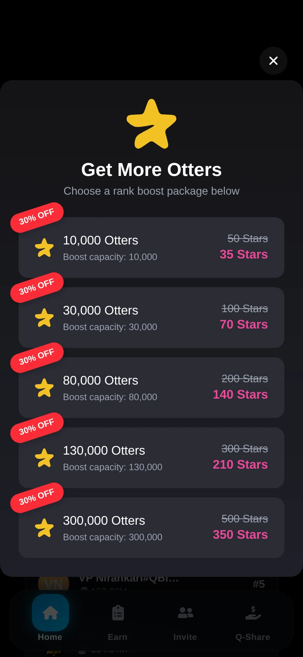Click star icon beside 10,000 Otters
303x657 pixels.
tap(44, 248)
